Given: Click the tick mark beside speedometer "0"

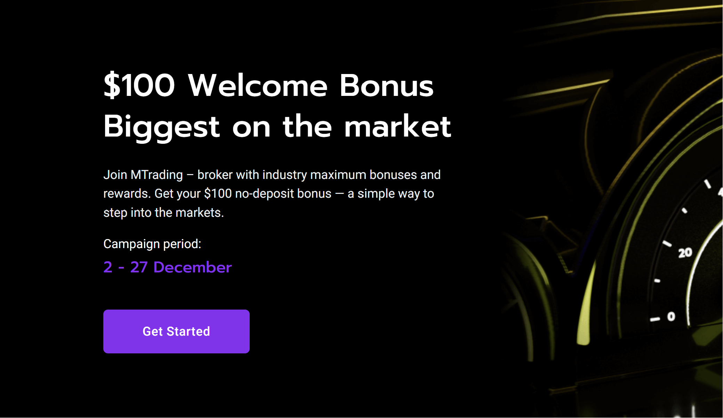Looking at the screenshot, I should 655,319.
